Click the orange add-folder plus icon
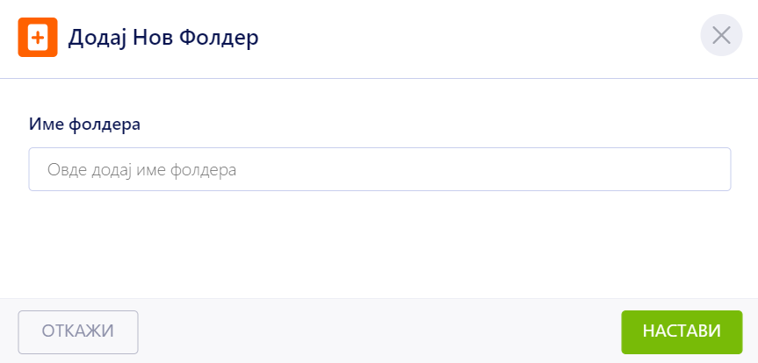The width and height of the screenshot is (758, 363). [38, 37]
